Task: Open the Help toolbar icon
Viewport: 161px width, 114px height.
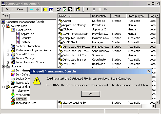Action: pyautogui.click(x=78, y=9)
